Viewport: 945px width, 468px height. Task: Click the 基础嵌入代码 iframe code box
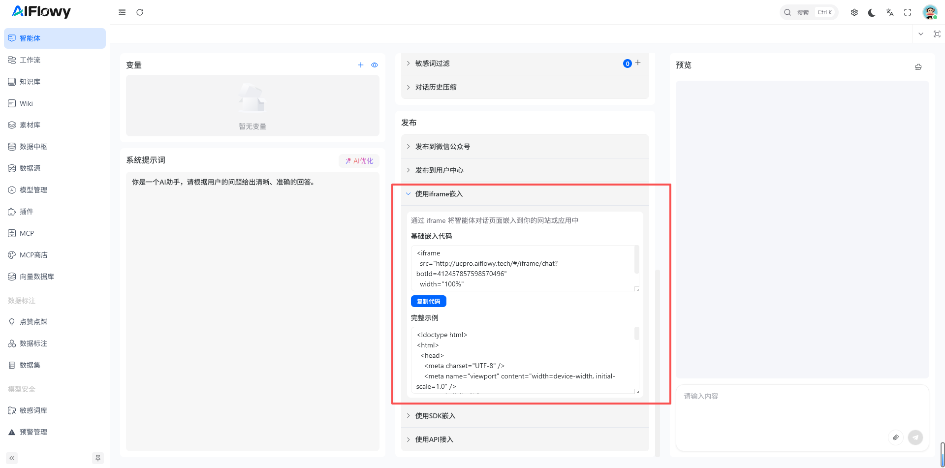click(525, 268)
